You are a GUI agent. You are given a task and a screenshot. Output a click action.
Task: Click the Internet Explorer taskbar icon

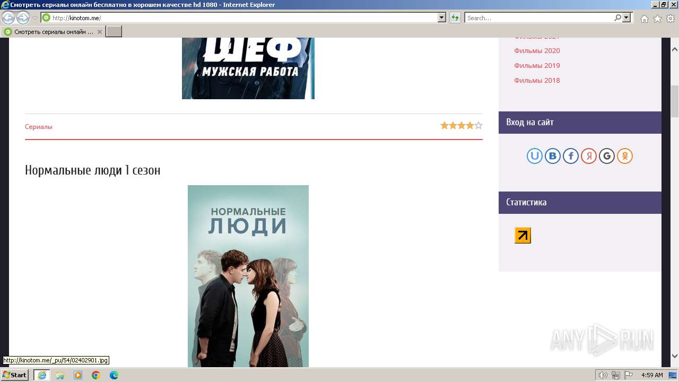point(42,375)
